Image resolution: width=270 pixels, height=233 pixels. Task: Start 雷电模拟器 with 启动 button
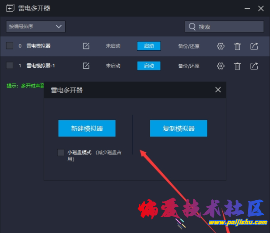(x=149, y=46)
